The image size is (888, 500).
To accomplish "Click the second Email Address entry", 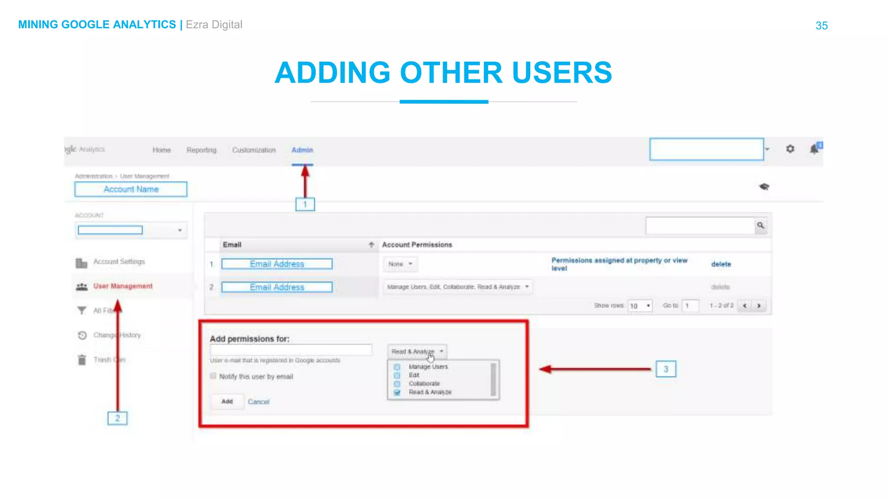I will [277, 287].
